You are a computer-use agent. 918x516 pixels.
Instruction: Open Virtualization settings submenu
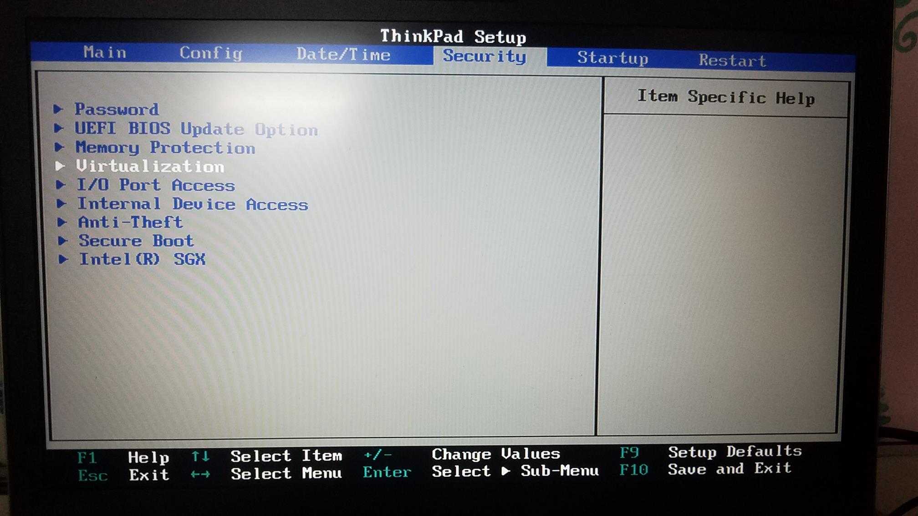click(151, 166)
